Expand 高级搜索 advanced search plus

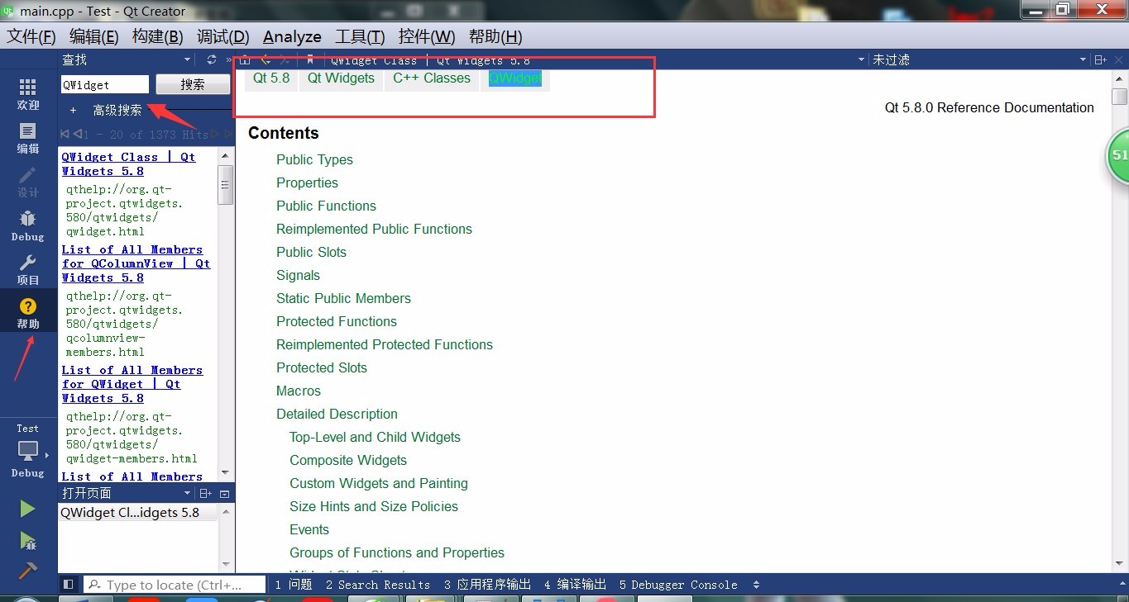pyautogui.click(x=73, y=110)
